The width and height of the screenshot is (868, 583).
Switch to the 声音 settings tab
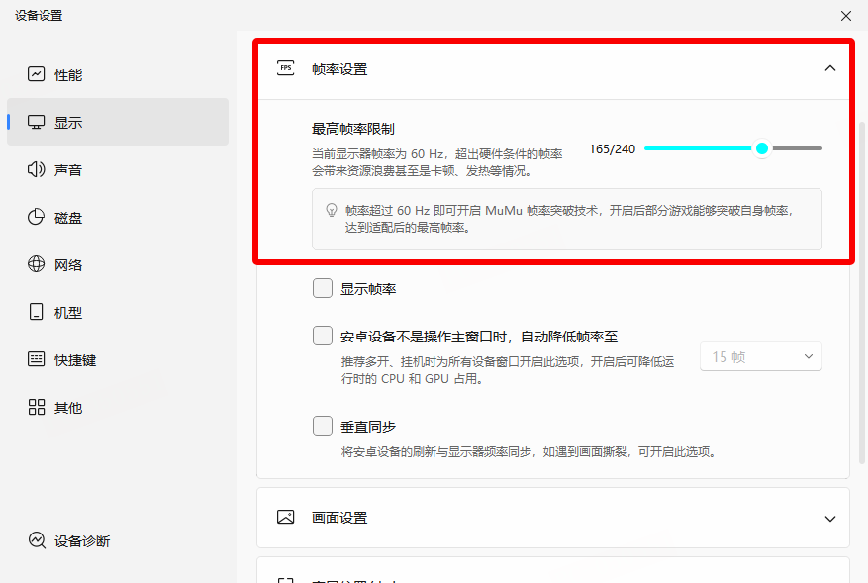(x=68, y=170)
